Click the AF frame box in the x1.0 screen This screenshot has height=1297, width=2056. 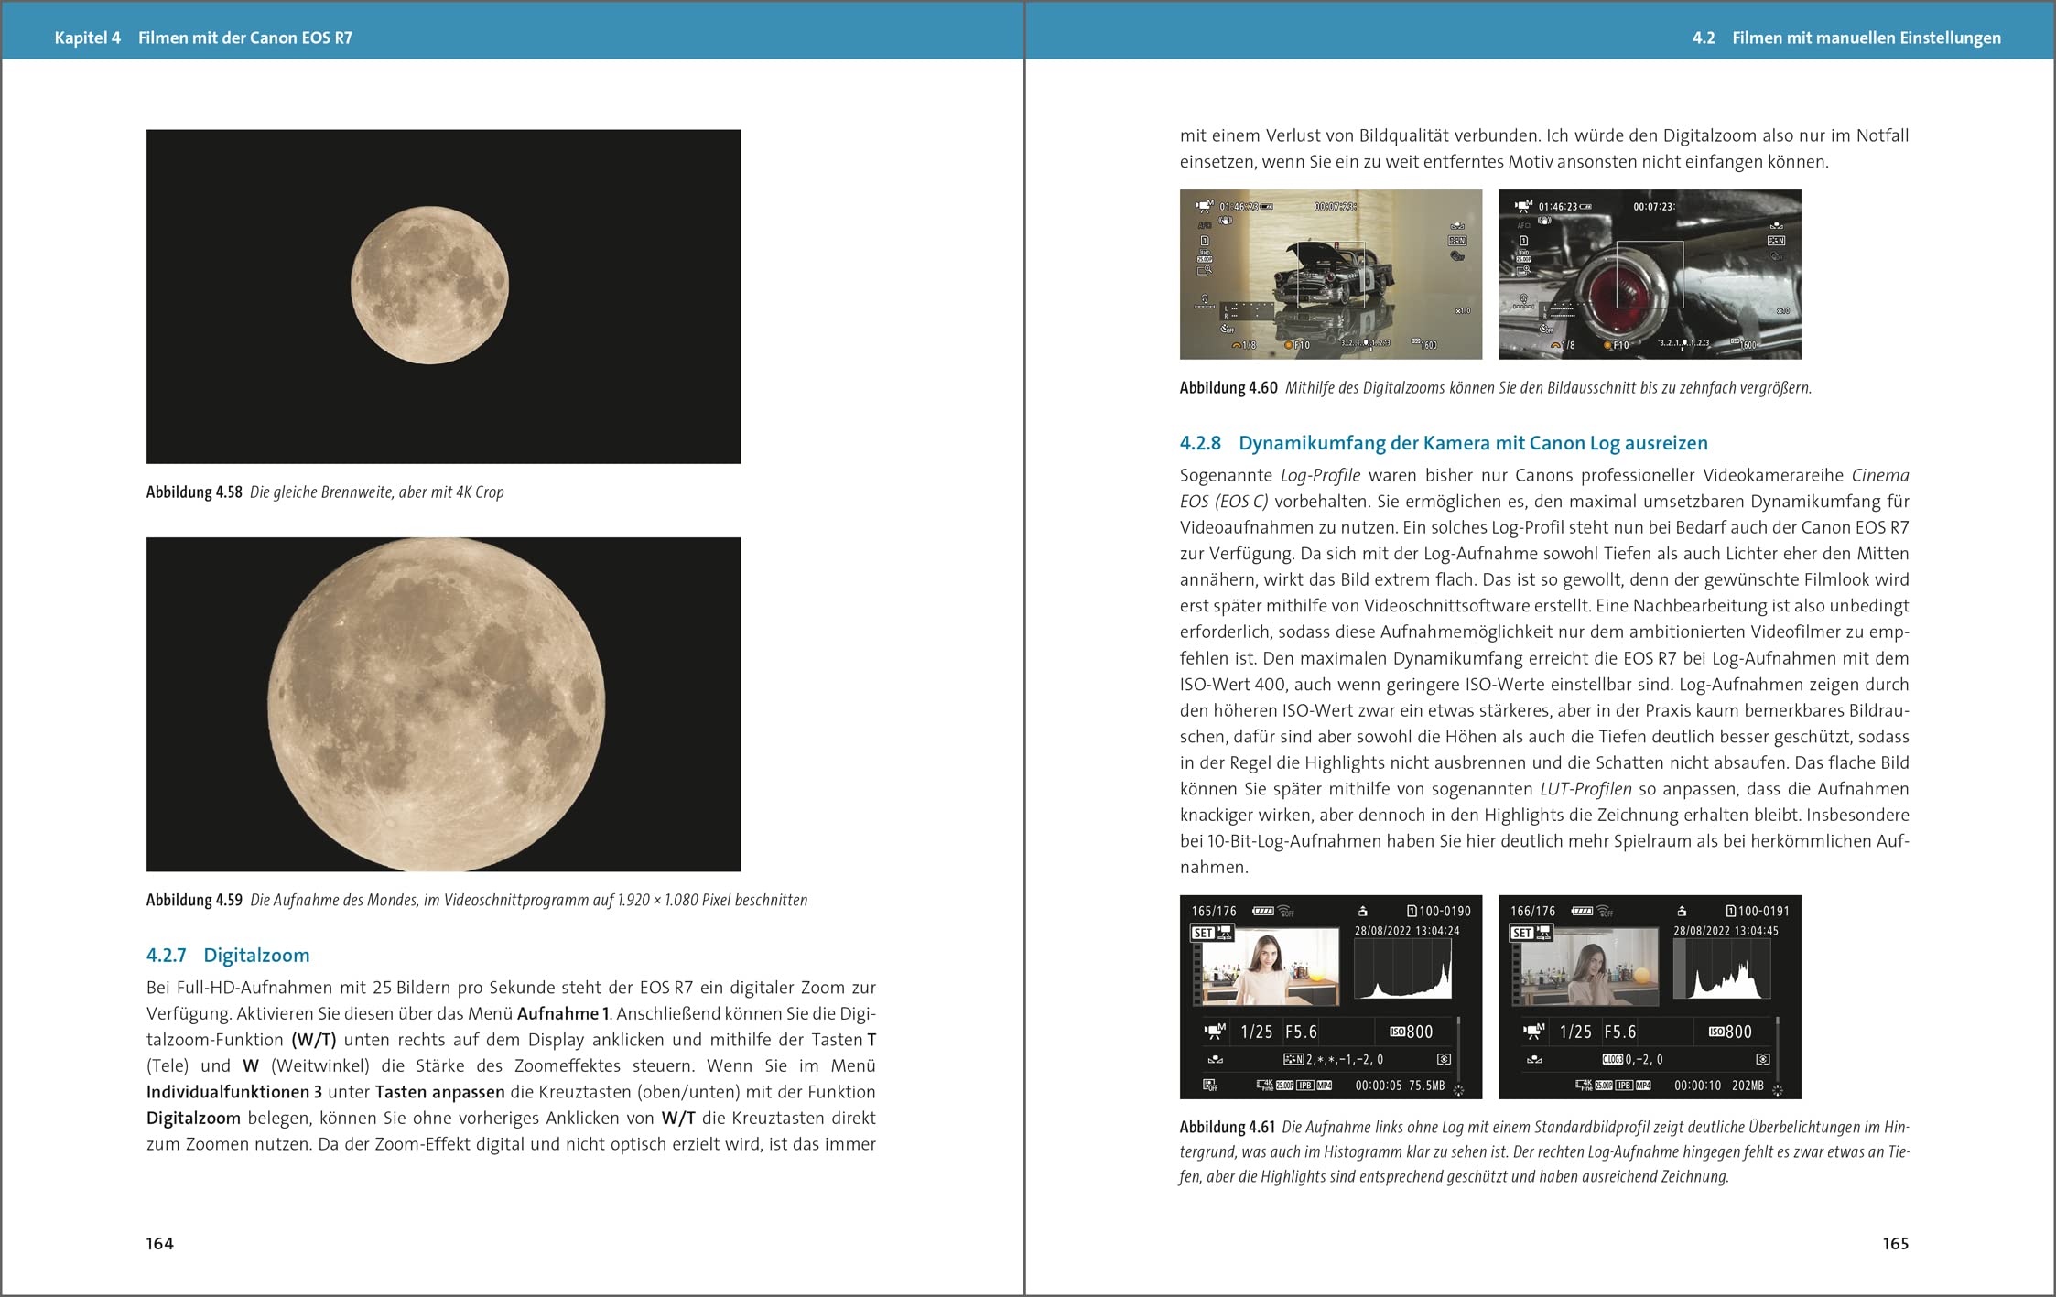point(1331,275)
